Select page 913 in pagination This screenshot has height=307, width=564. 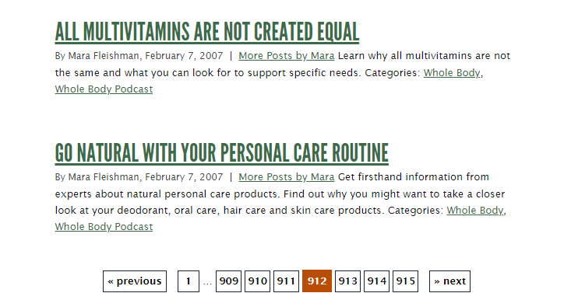click(x=347, y=281)
